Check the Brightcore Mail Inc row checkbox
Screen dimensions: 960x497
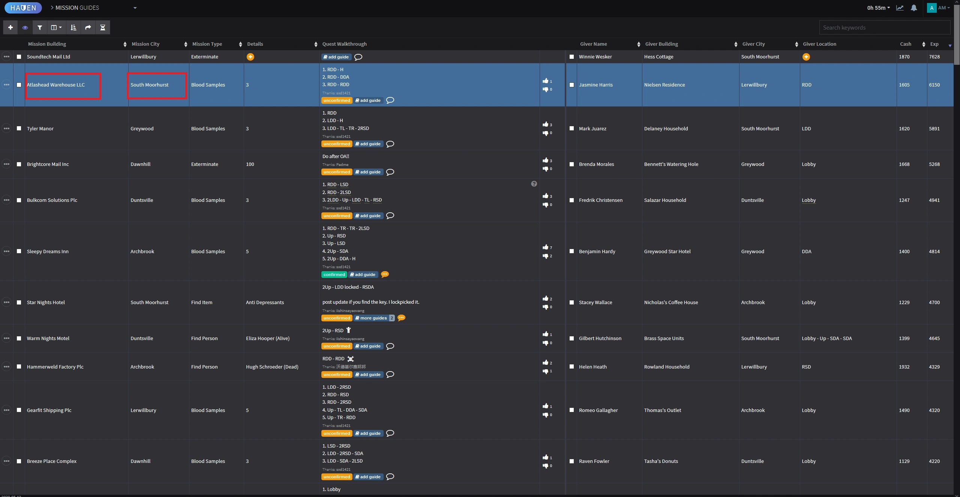(x=19, y=164)
